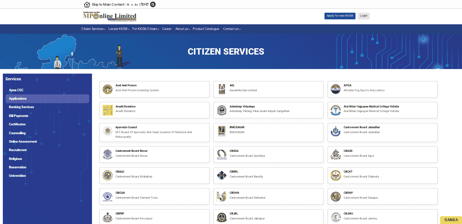
Task: Switch language to Hindi
Action: 145,5
